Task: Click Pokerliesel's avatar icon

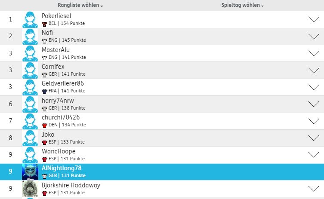Action: point(30,20)
